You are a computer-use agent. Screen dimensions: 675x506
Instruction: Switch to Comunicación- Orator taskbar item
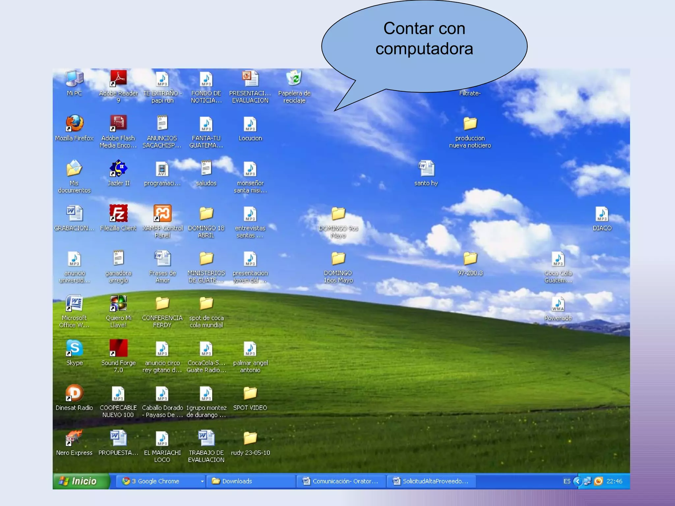(x=341, y=481)
